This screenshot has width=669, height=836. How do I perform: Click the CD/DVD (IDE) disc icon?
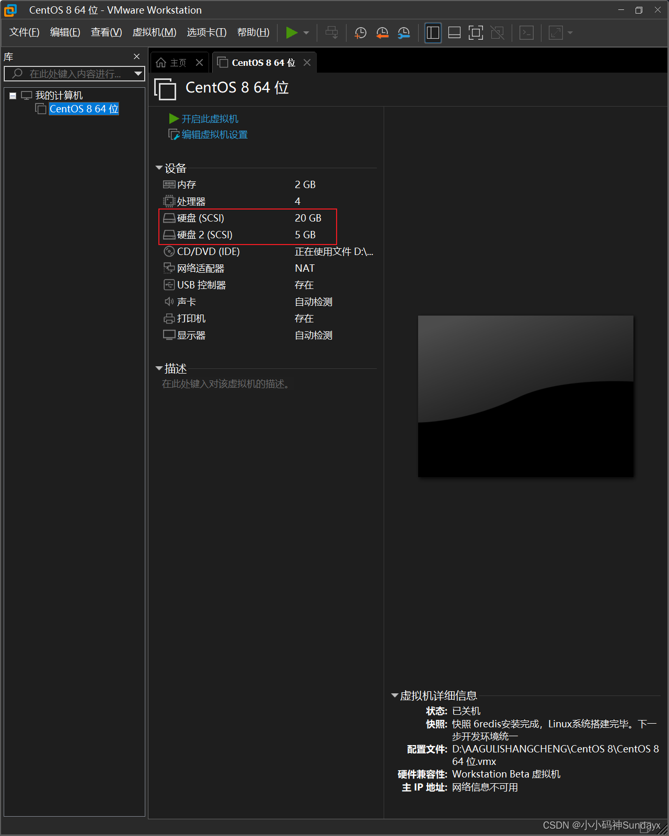169,251
